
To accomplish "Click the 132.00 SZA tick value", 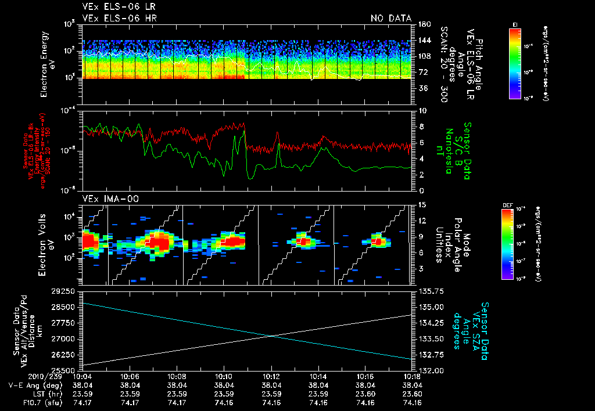I will click(x=431, y=371).
